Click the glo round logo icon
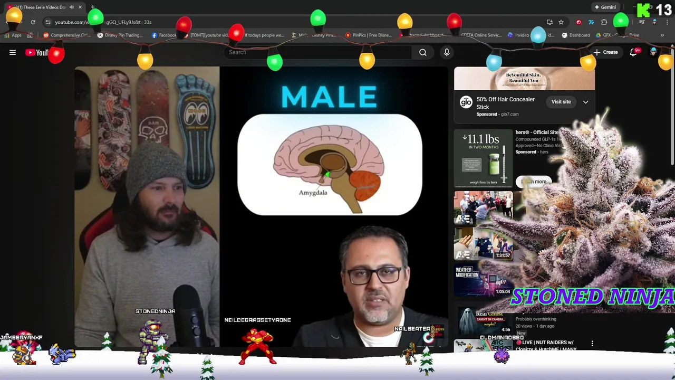 (466, 102)
